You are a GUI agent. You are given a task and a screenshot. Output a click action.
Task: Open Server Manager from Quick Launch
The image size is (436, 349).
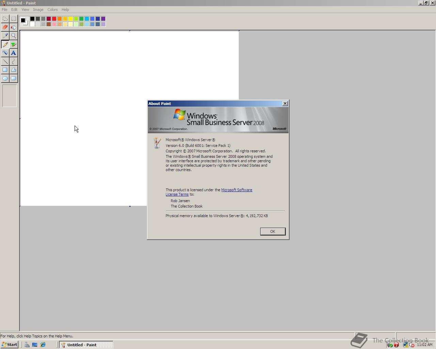(x=27, y=345)
